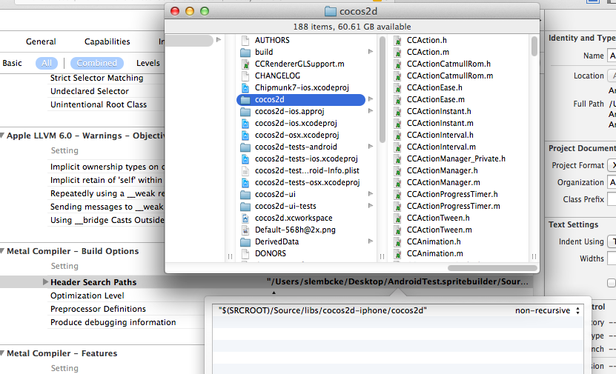Select CCActionInterval.h file
Image resolution: width=616 pixels, height=374 pixels.
pyautogui.click(x=440, y=135)
